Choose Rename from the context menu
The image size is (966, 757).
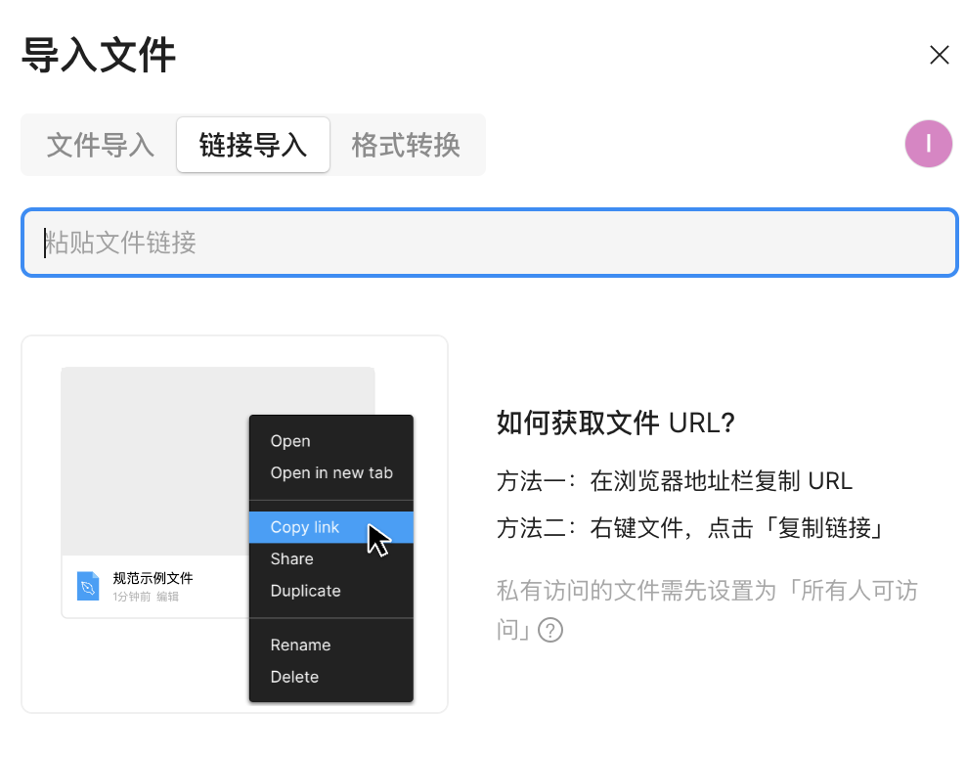tap(300, 645)
